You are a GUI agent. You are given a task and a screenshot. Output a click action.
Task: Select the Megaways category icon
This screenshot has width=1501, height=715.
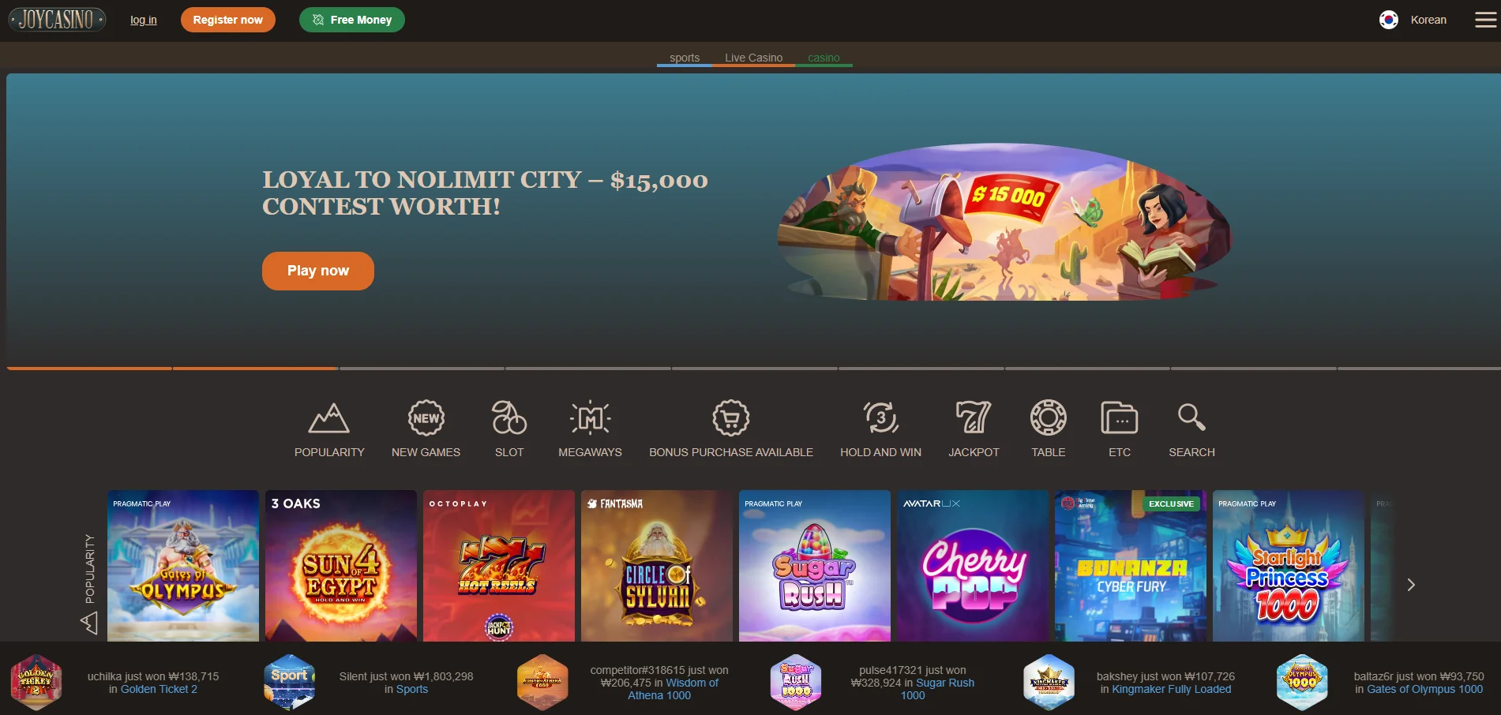point(591,418)
